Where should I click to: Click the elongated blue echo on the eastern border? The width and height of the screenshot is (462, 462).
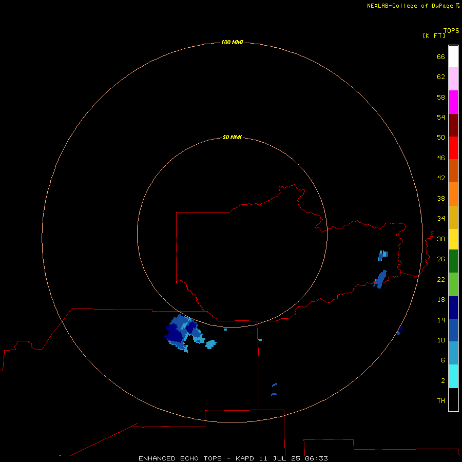[x=380, y=279]
